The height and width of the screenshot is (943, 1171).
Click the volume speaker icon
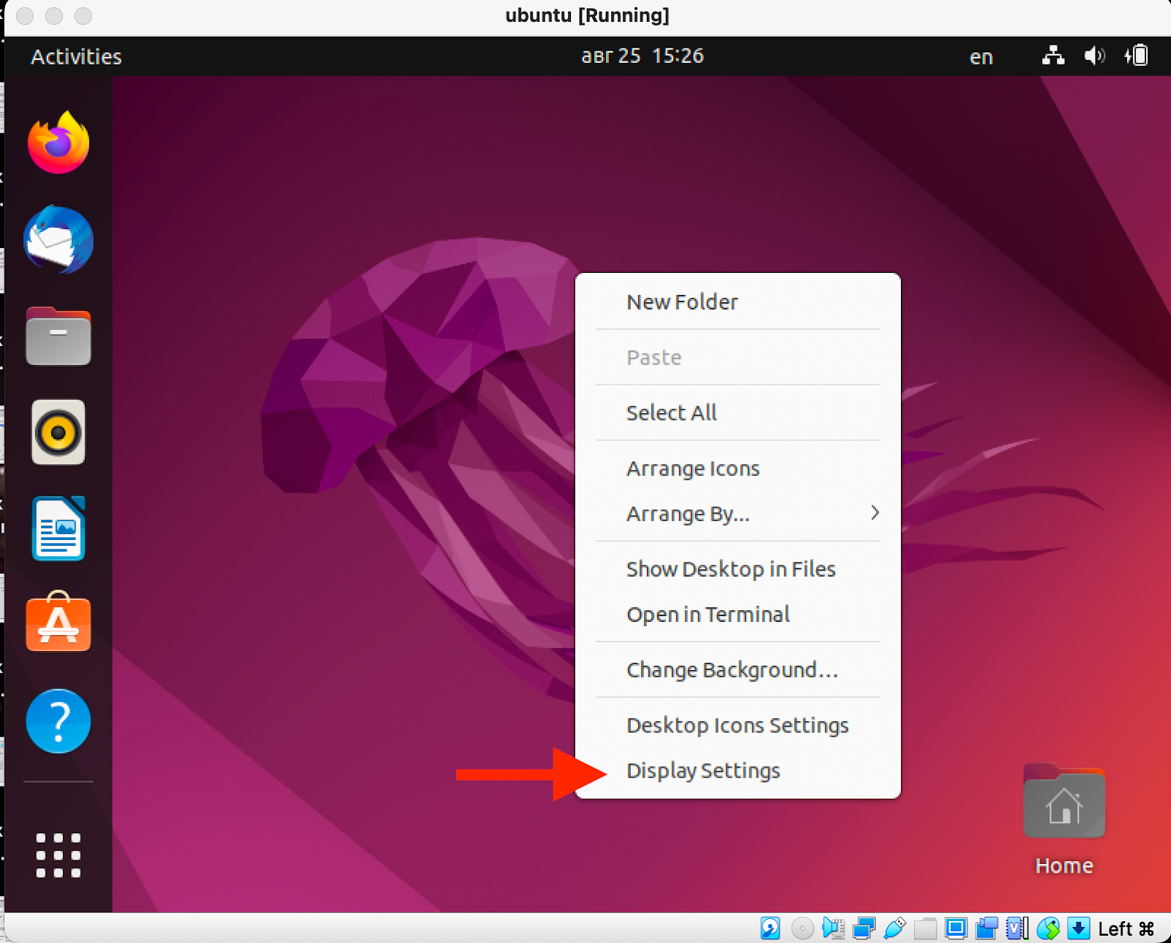(x=1094, y=56)
